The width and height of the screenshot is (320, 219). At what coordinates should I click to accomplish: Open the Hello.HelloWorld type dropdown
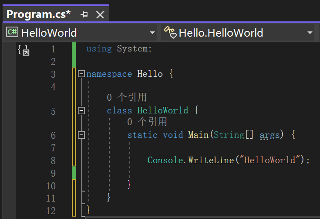pyautogui.click(x=310, y=33)
